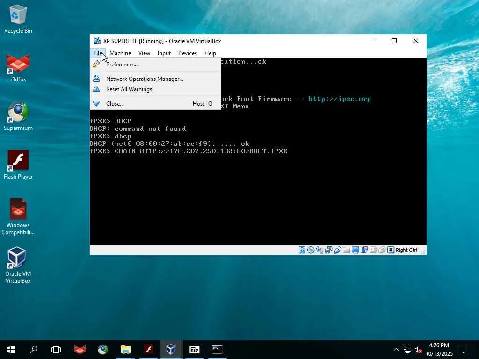Image resolution: width=479 pixels, height=359 pixels.
Task: Click the shared folders indicator in status bar
Action: pos(347,250)
